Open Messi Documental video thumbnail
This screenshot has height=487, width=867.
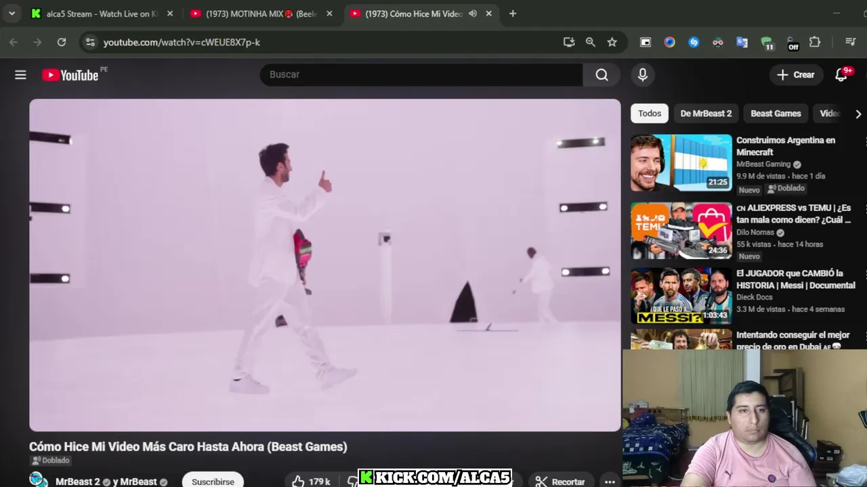click(681, 296)
